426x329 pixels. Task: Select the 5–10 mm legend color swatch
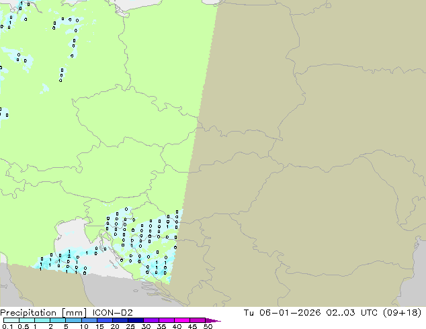pos(73,320)
